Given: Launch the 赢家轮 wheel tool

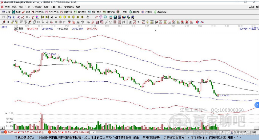Looking at the screenshot, I should tap(134, 12).
